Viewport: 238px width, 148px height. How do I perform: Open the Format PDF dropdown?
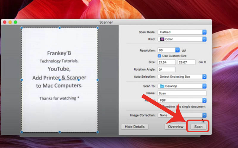pyautogui.click(x=182, y=100)
